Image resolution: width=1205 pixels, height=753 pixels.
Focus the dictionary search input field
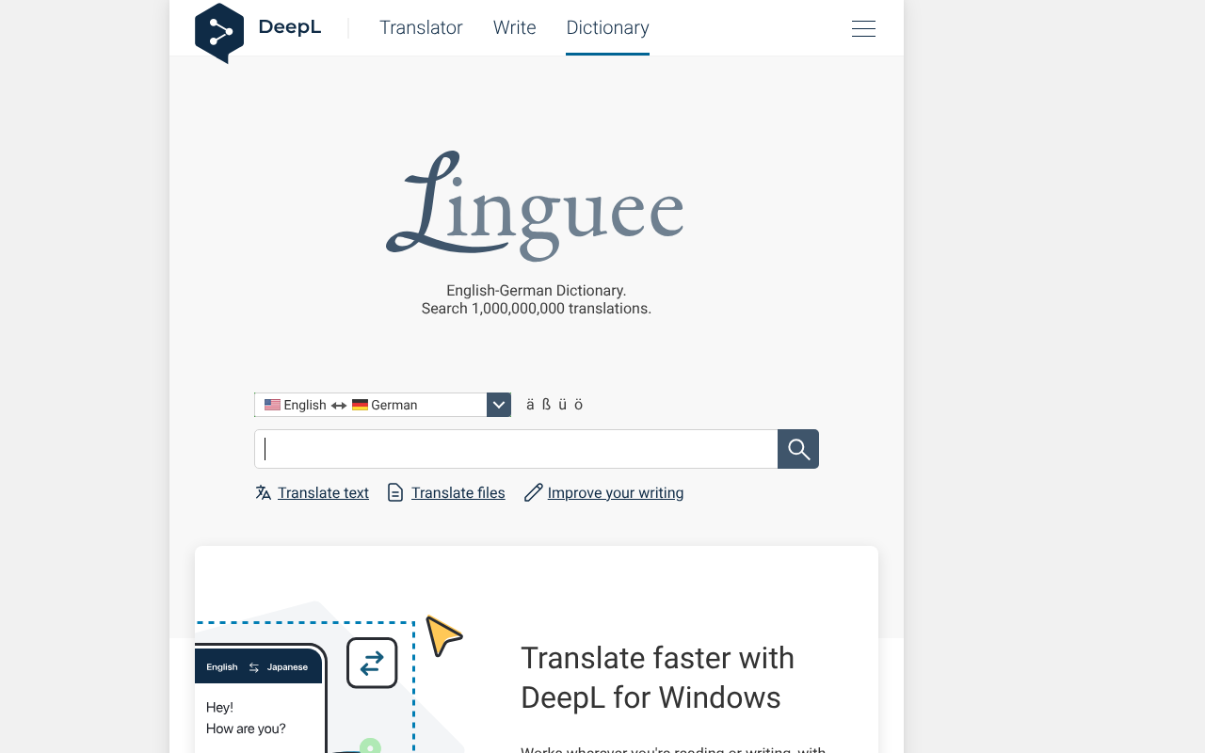click(x=516, y=449)
